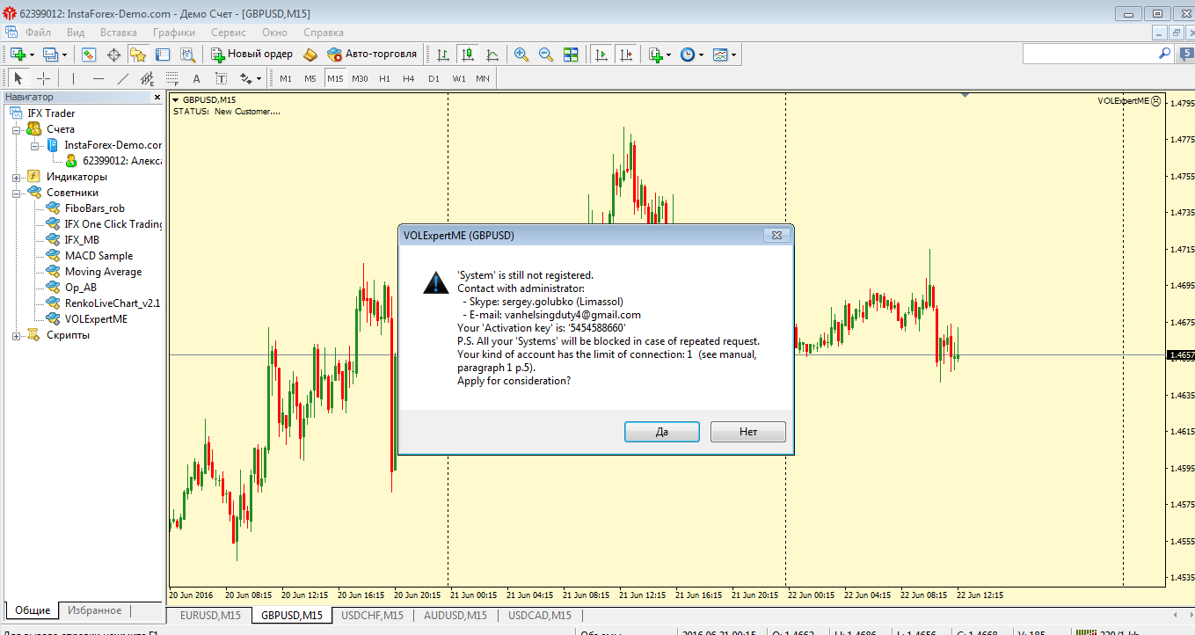
Task: Switch timeframe to M5
Action: coord(310,78)
